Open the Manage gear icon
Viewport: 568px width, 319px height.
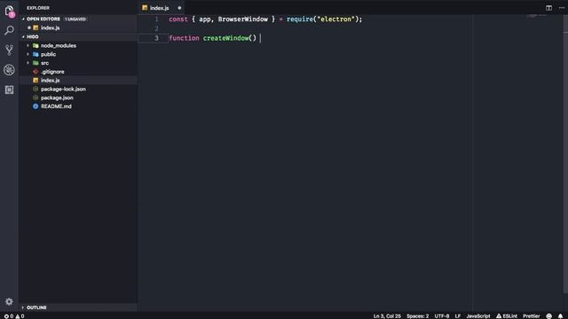pos(9,301)
